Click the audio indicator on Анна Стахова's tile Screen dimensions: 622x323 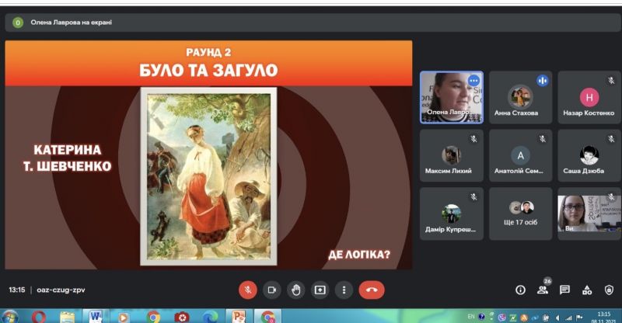tap(542, 81)
